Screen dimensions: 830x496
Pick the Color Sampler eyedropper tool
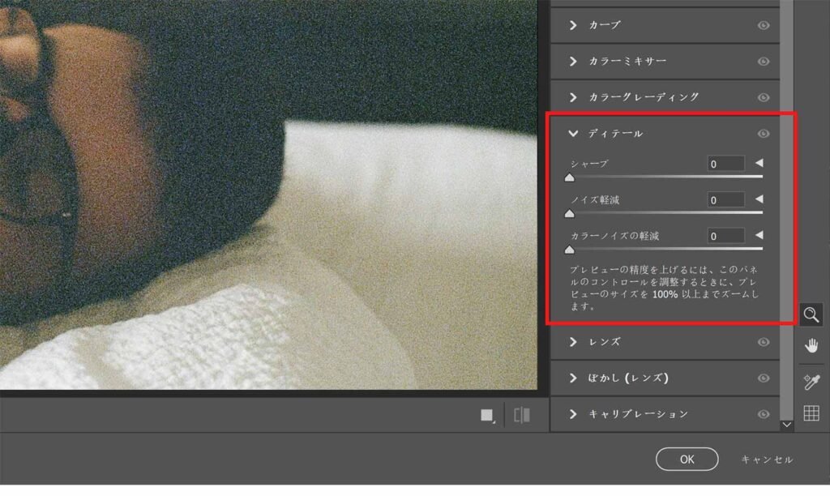coord(811,380)
